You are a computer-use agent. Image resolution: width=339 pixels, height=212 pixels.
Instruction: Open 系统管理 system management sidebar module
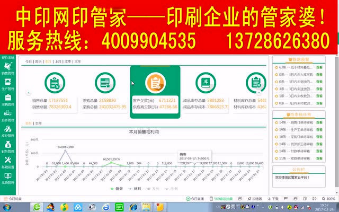pos(8,179)
